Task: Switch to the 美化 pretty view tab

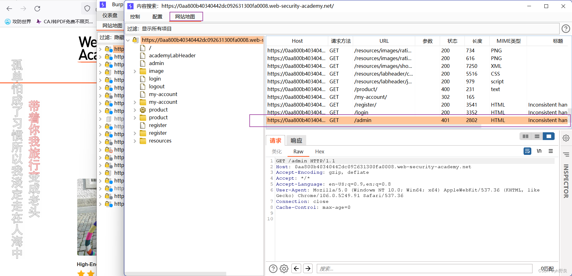Action: pos(277,151)
